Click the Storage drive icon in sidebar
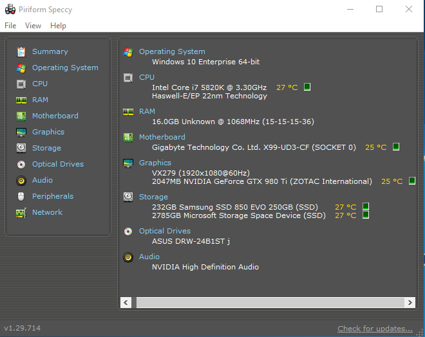Image resolution: width=425 pixels, height=337 pixels. pyautogui.click(x=21, y=148)
